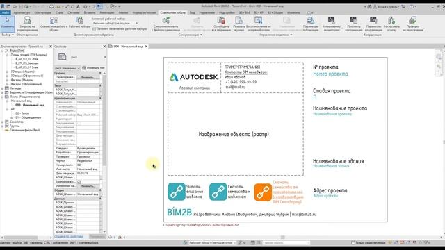Click the Имя листа value field
Viewport: 445px width, 250px height.
88,169
